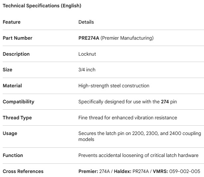
Task: Click the Compatibility row label
Action: coord(19,102)
